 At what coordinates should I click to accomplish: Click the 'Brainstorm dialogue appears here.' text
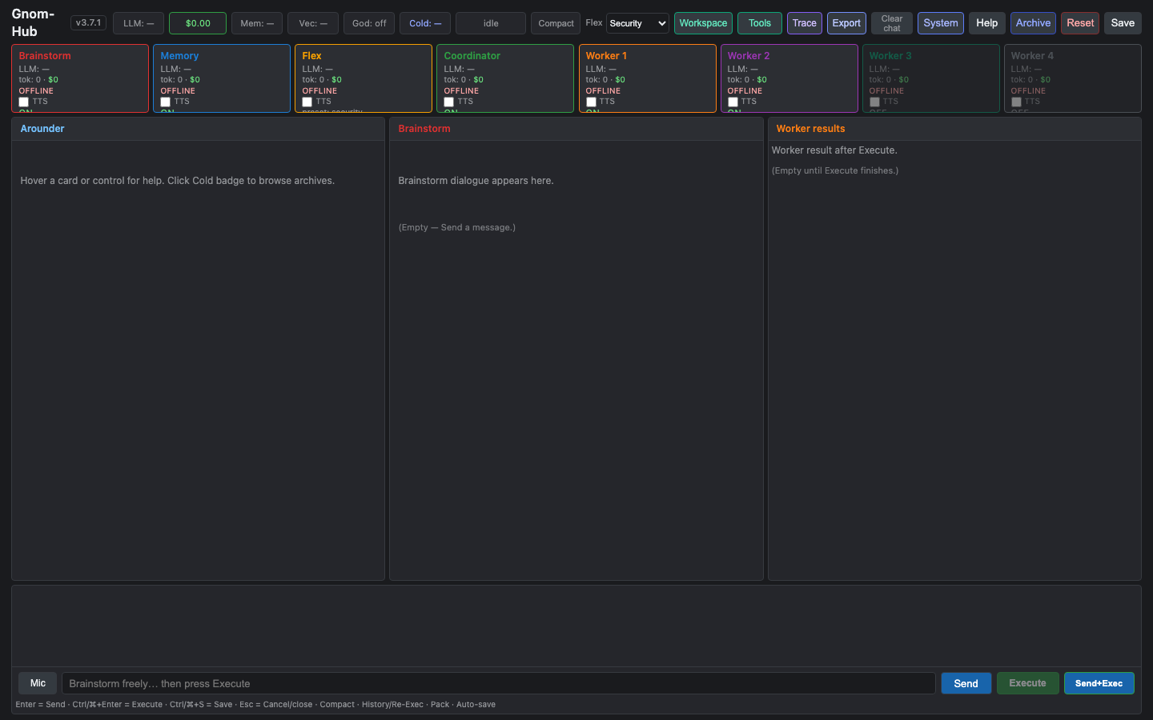pyautogui.click(x=476, y=181)
